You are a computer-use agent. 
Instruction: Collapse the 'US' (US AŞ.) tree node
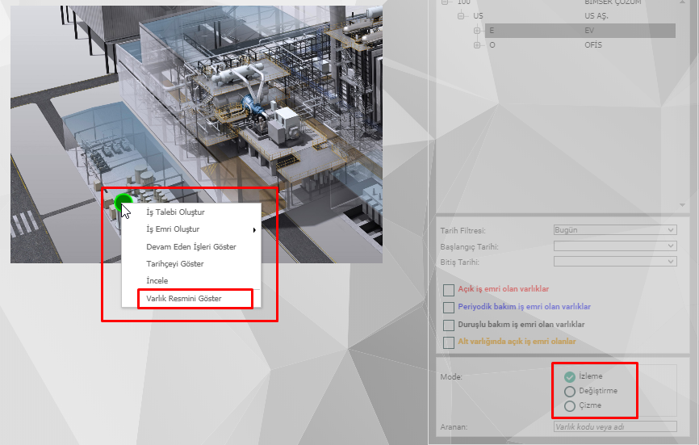pyautogui.click(x=462, y=15)
